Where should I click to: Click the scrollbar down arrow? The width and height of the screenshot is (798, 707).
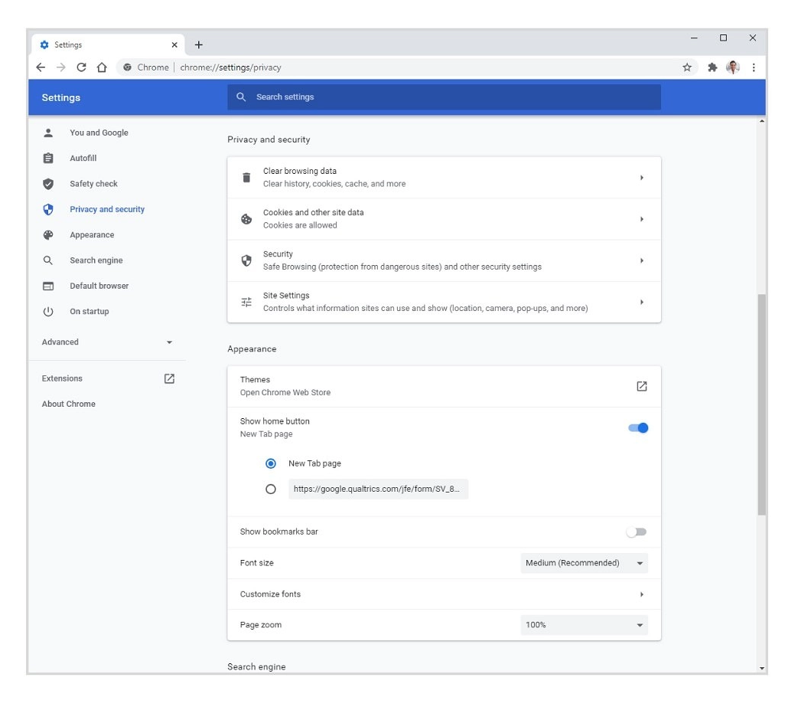coord(762,668)
